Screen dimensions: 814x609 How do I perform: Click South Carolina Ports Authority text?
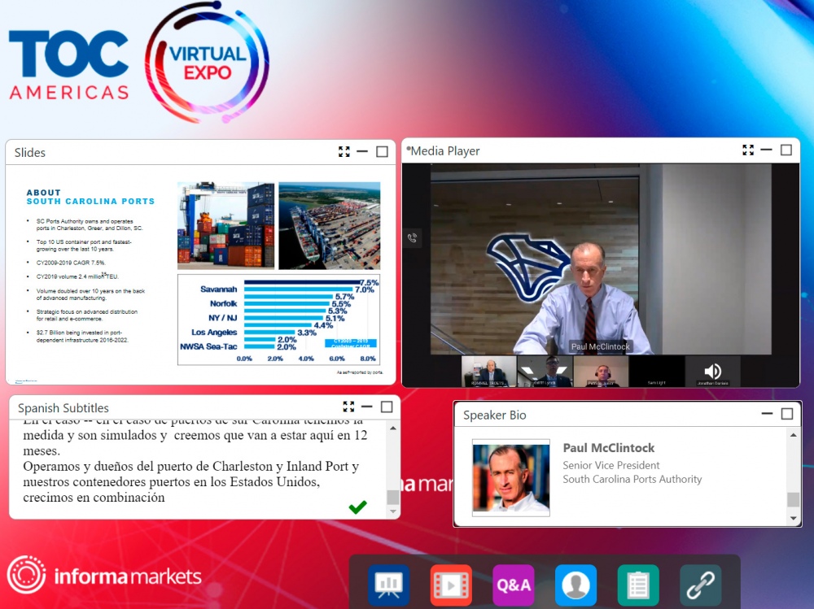pyautogui.click(x=632, y=480)
